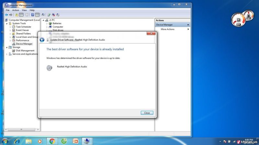259x145 pixels.
Task: Open the View menu
Action: 24,10
